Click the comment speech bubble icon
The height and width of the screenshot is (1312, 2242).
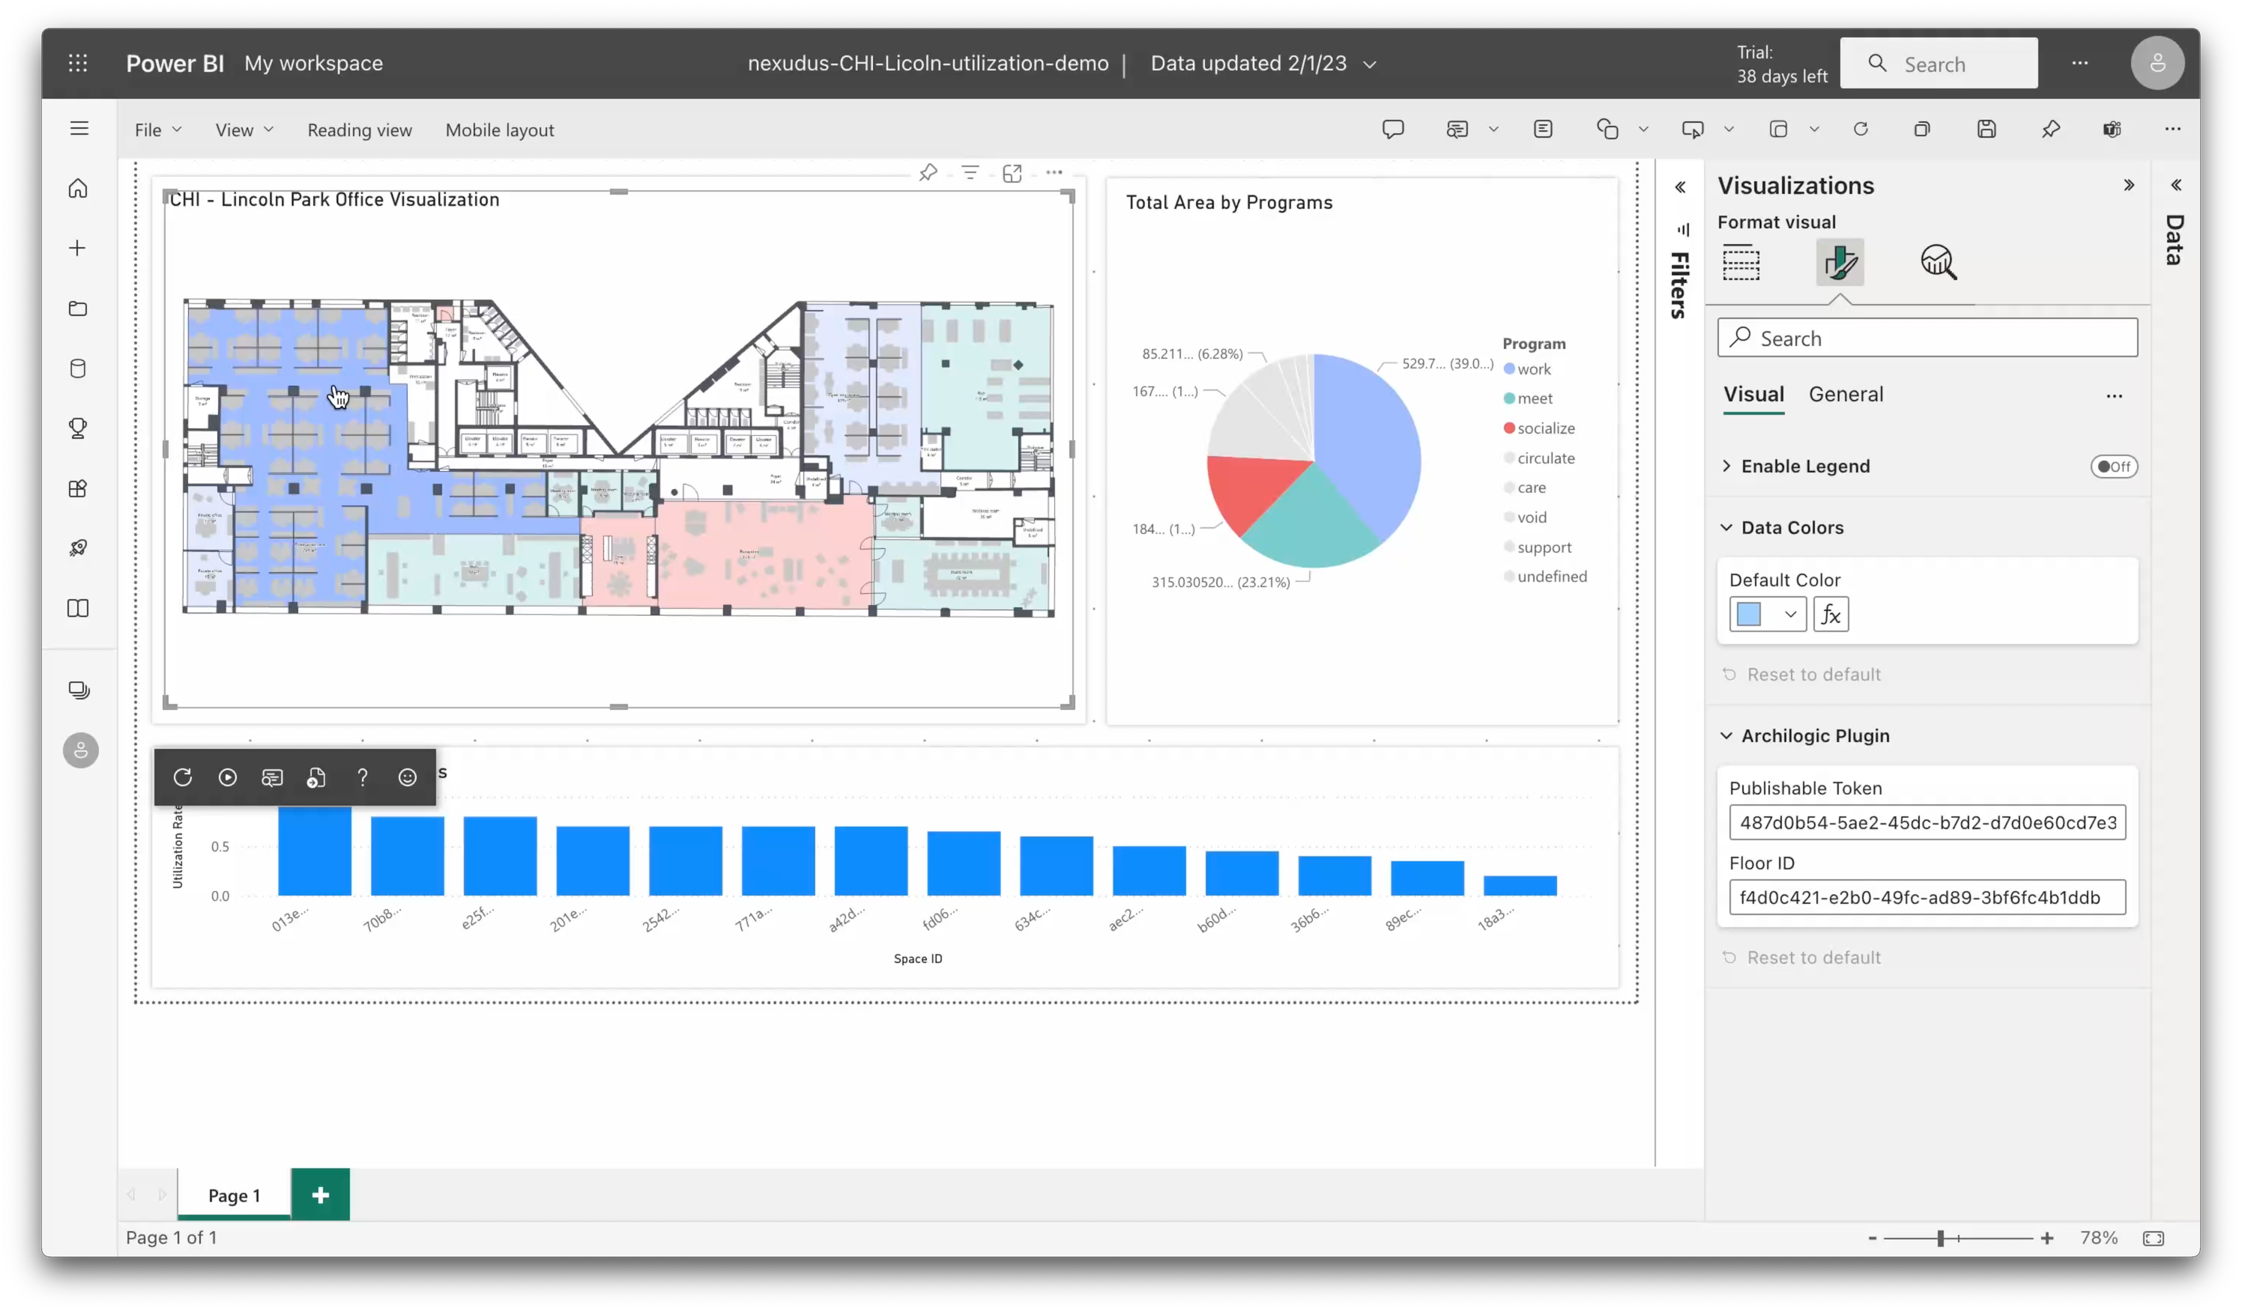point(1393,130)
